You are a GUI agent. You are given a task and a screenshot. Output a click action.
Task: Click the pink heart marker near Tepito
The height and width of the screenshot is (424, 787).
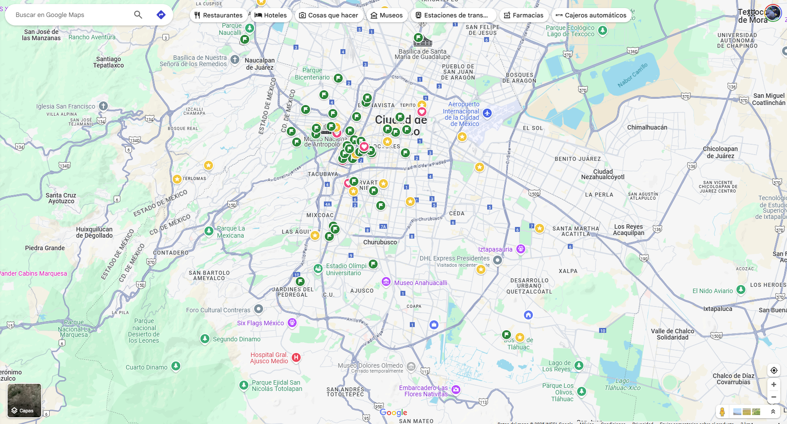point(422,112)
